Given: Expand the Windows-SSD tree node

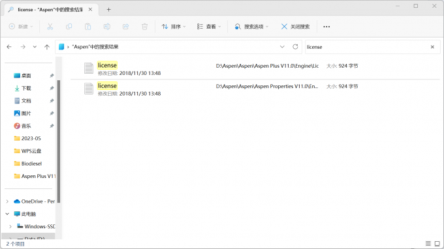Looking at the screenshot, I should (10, 226).
